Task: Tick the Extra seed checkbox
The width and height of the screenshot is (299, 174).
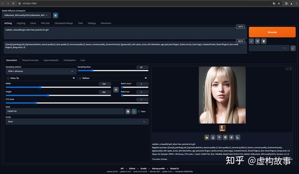Action: (139, 111)
